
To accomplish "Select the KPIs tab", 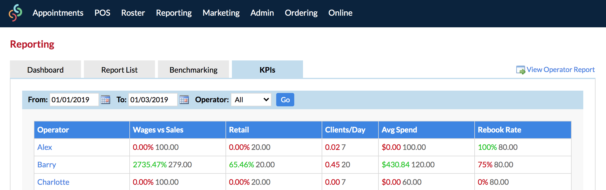I will 267,69.
